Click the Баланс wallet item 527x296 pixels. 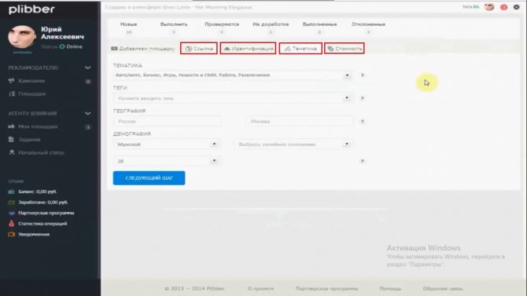(37, 192)
